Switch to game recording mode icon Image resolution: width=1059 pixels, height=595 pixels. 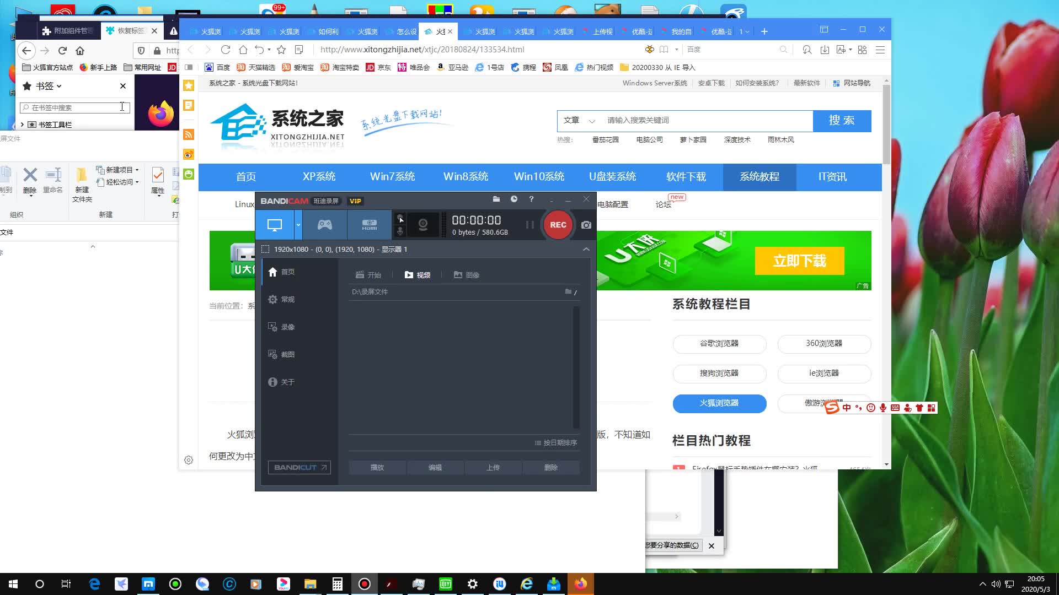pos(324,225)
